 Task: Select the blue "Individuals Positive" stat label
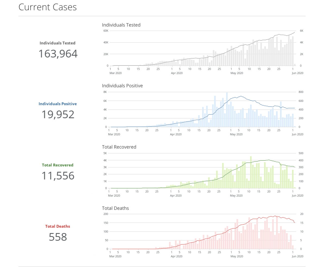pos(58,104)
